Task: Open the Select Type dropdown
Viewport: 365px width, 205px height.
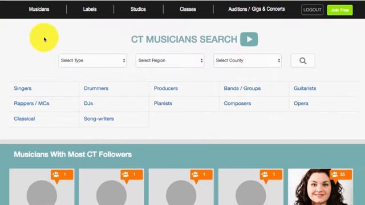Action: coord(92,61)
